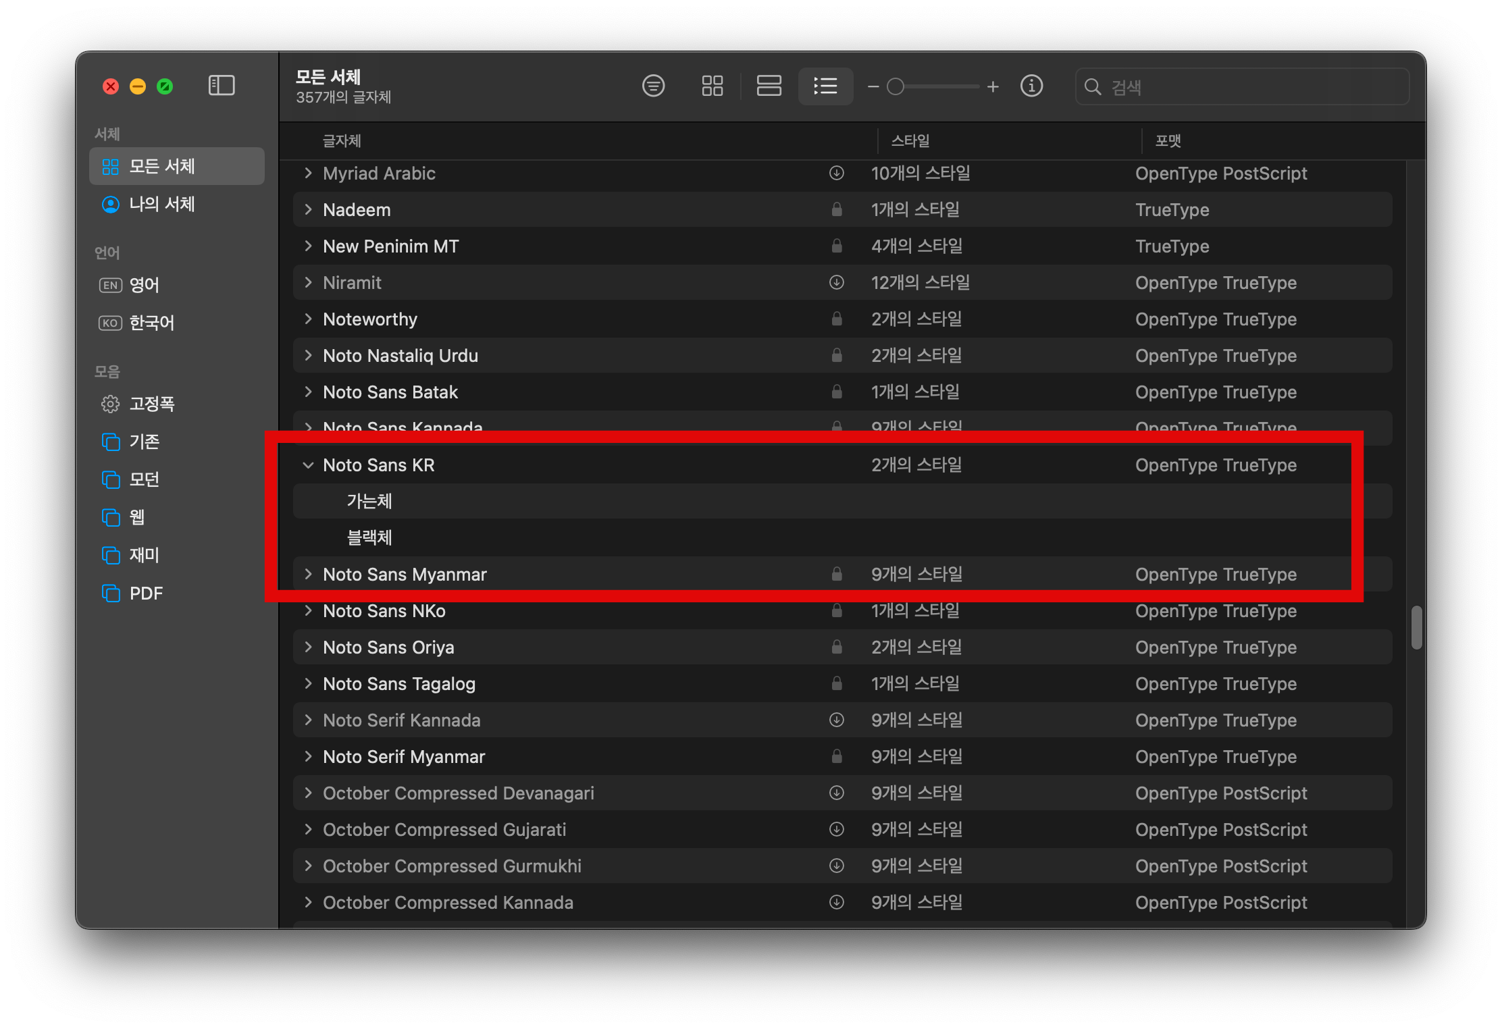Decrease preview size with minus
Screen dimensions: 1502x1029
pyautogui.click(x=873, y=86)
